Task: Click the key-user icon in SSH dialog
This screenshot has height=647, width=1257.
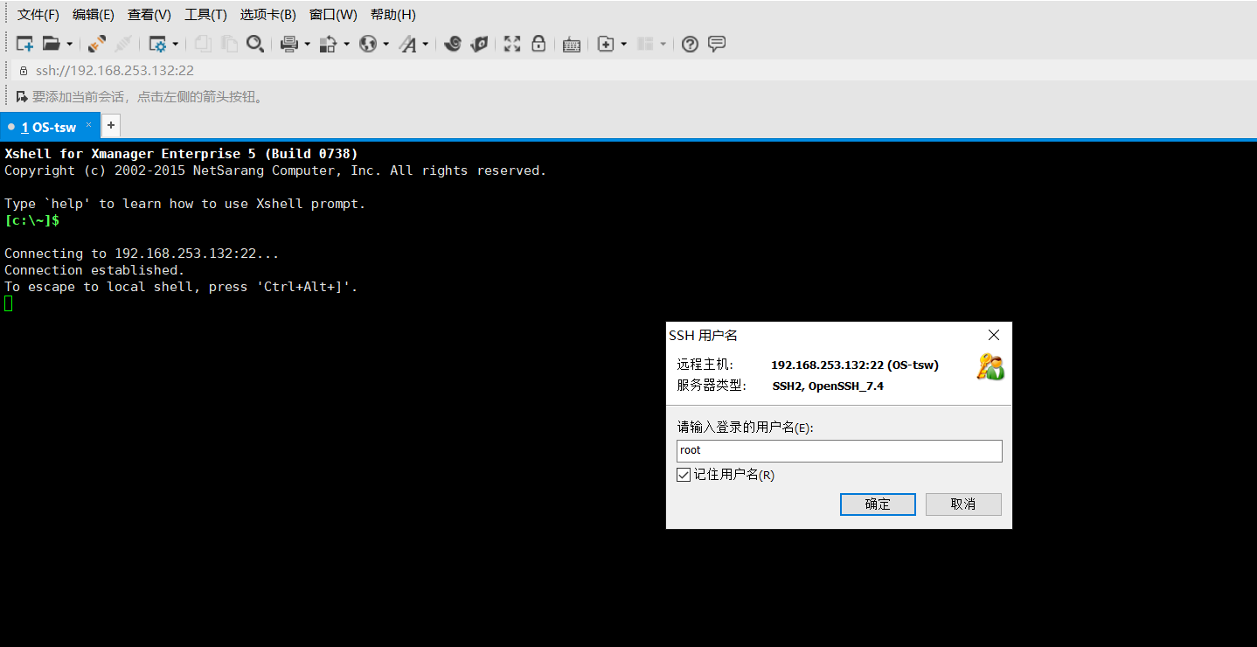Action: [x=990, y=367]
